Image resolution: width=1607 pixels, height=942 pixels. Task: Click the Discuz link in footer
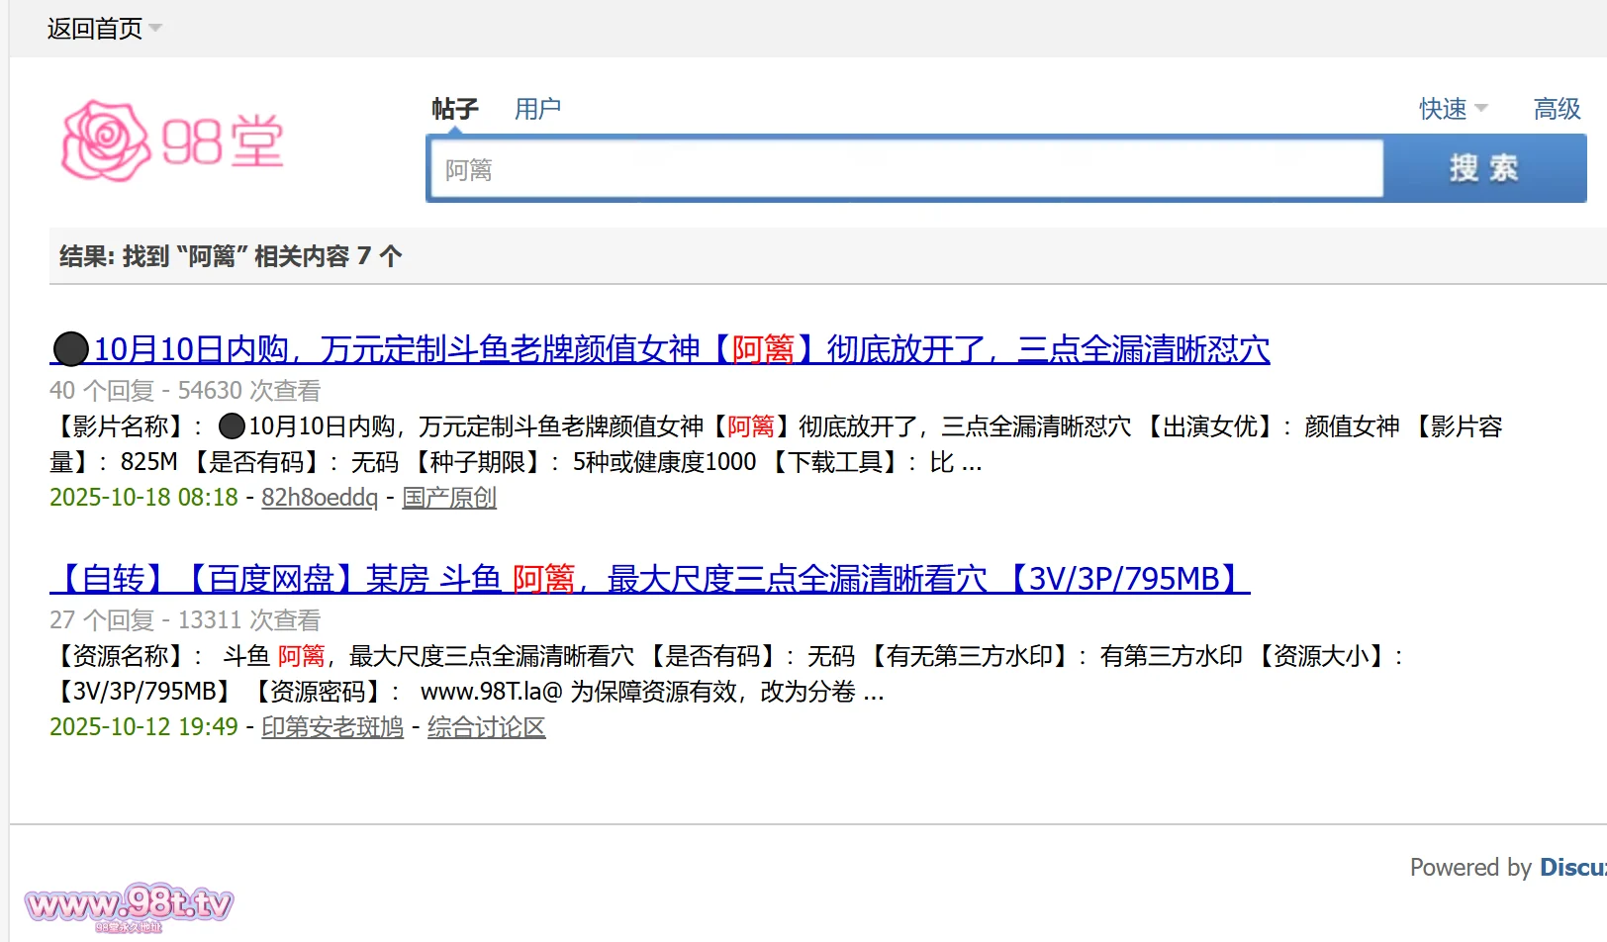tap(1571, 868)
